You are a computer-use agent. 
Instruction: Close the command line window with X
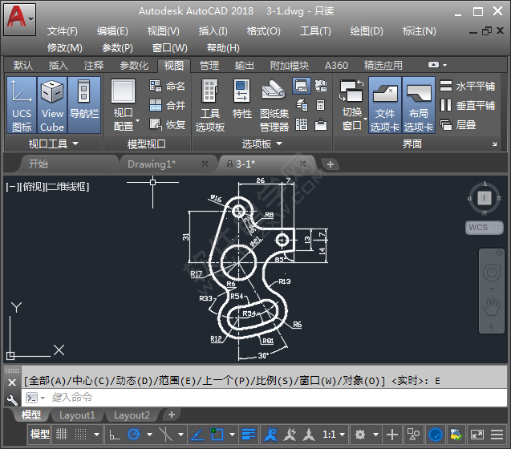12,382
